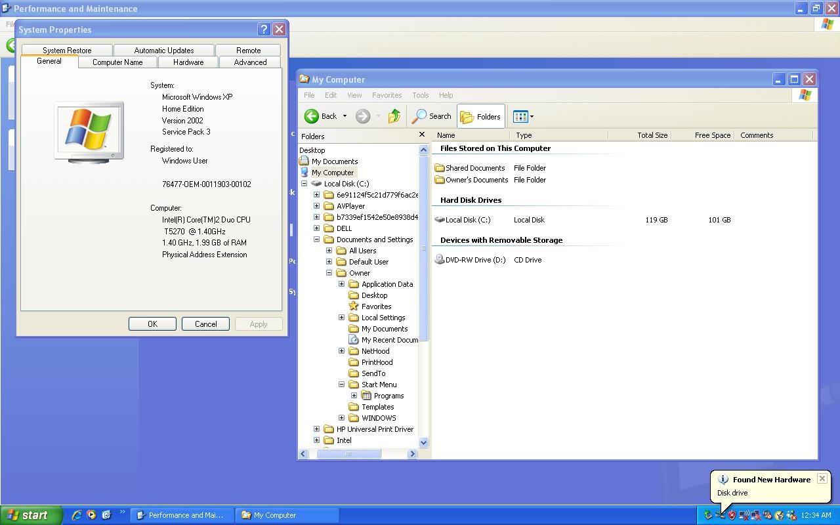Click the Forward arrow in My Computer toolbar

point(363,116)
